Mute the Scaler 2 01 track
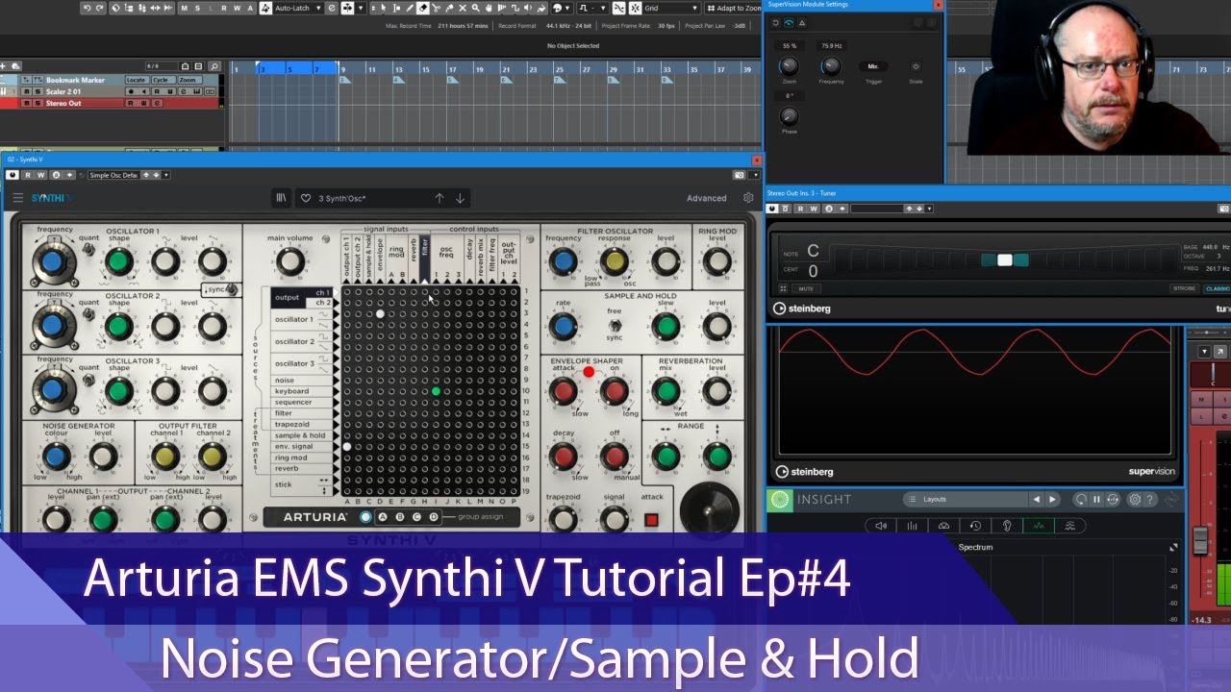The height and width of the screenshot is (692, 1231). 27,91
